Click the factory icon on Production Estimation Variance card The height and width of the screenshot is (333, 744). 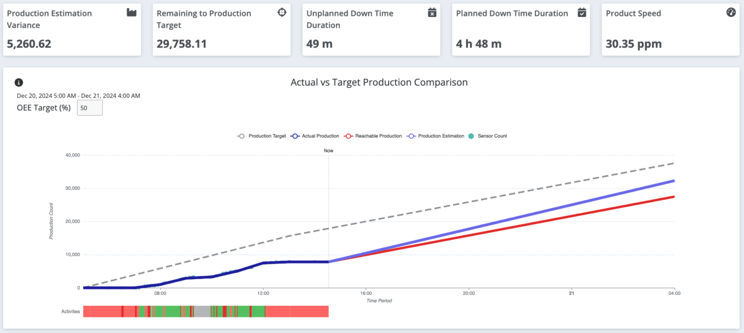pos(131,13)
